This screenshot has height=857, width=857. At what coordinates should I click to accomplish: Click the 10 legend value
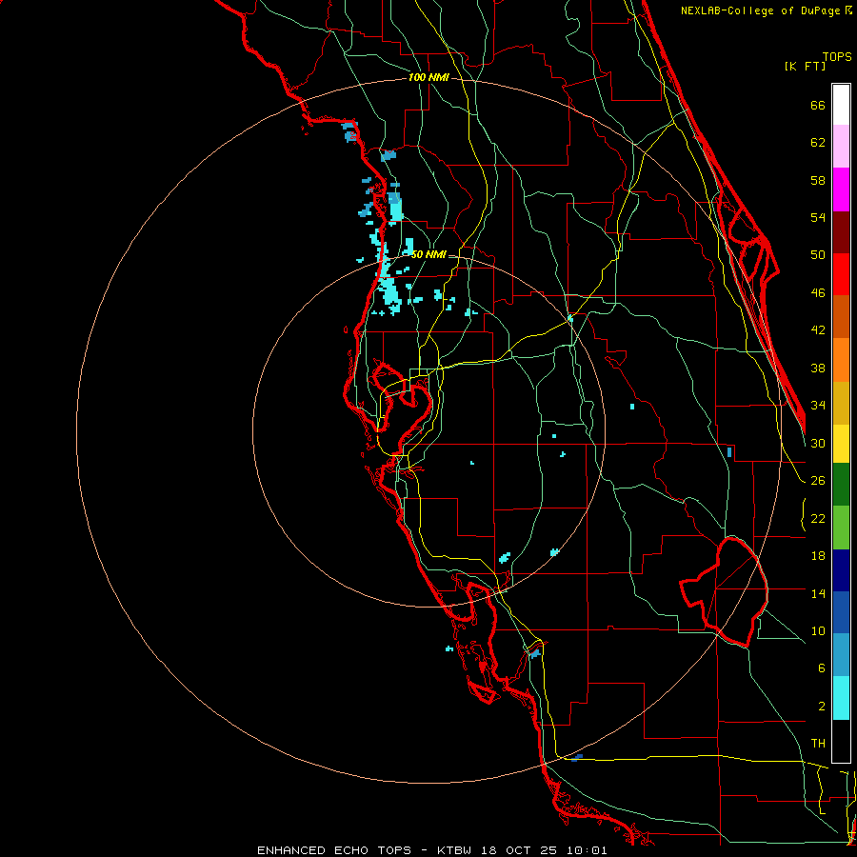pos(818,631)
